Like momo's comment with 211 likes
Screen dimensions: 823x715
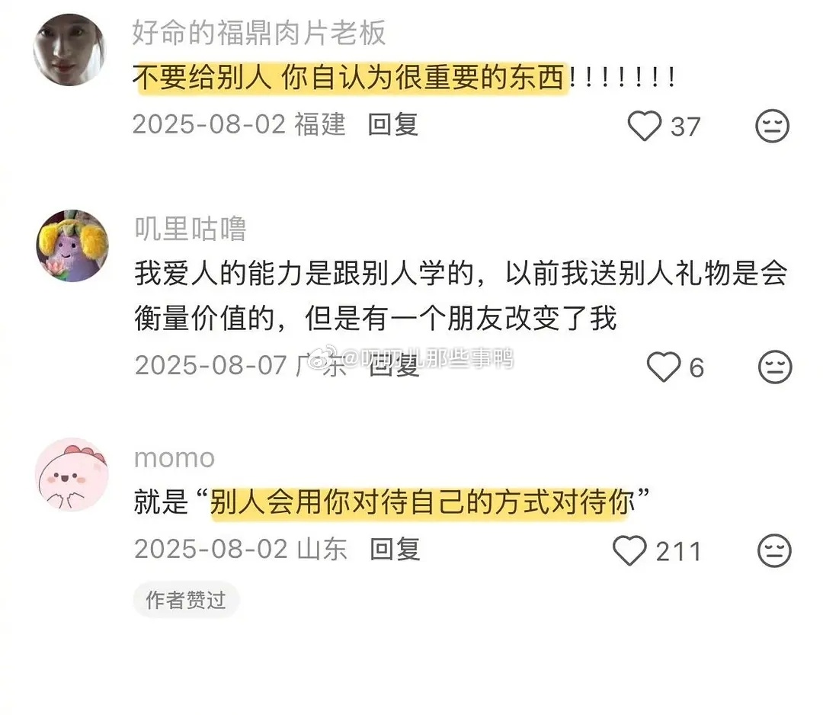pos(629,550)
